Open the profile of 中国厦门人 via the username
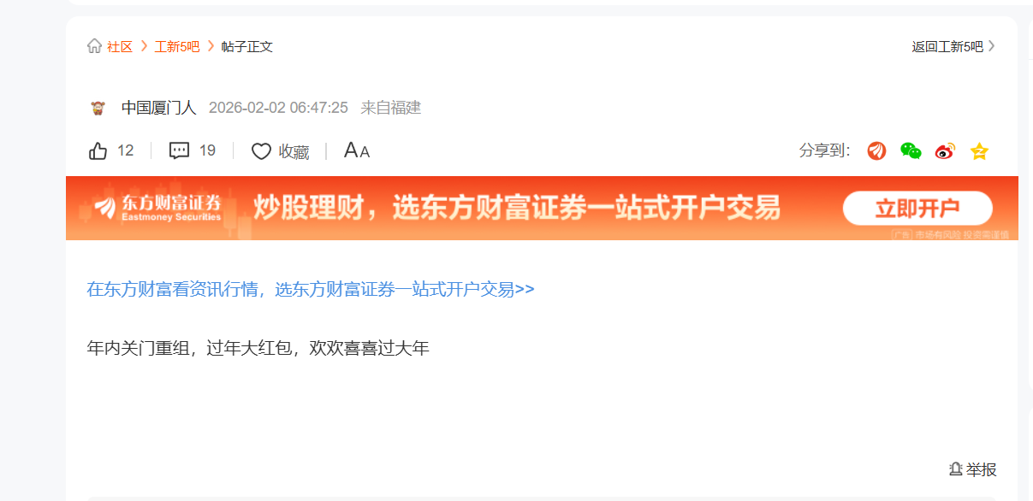 [159, 108]
